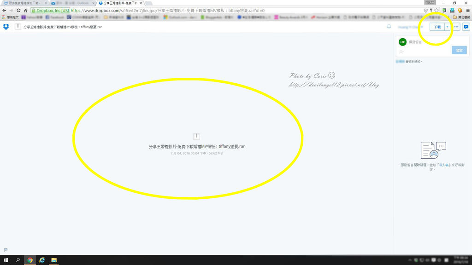Open the Chrome hamburger menu
472x265 pixels.
click(x=468, y=11)
